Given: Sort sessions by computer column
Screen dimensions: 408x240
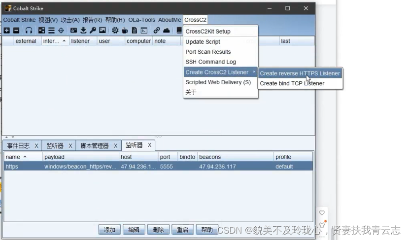Looking at the screenshot, I should pyautogui.click(x=138, y=41).
